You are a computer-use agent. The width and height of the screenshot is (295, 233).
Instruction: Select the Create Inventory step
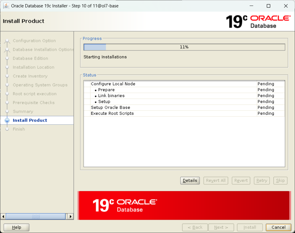[x=30, y=76]
